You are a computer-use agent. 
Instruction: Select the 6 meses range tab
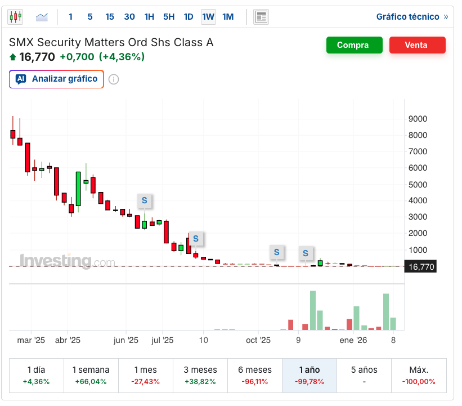255,375
